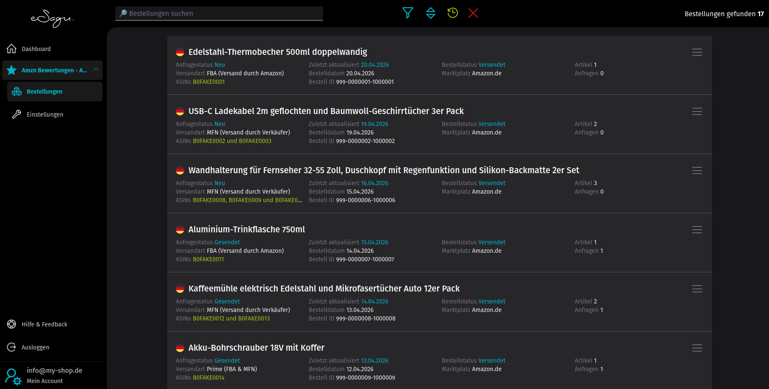Click the history clock icon
Screen dimensions: 769x389
click(x=452, y=13)
